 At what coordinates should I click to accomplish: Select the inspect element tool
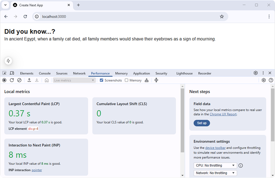coord(4,73)
